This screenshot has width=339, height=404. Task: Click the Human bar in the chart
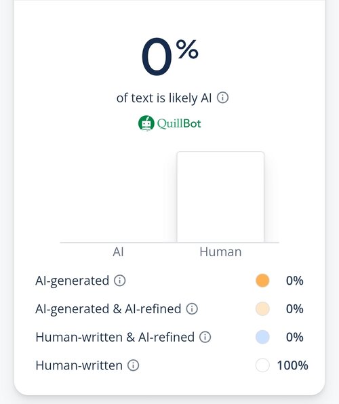(220, 197)
